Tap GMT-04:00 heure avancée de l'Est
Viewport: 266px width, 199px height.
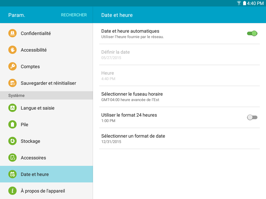130,100
